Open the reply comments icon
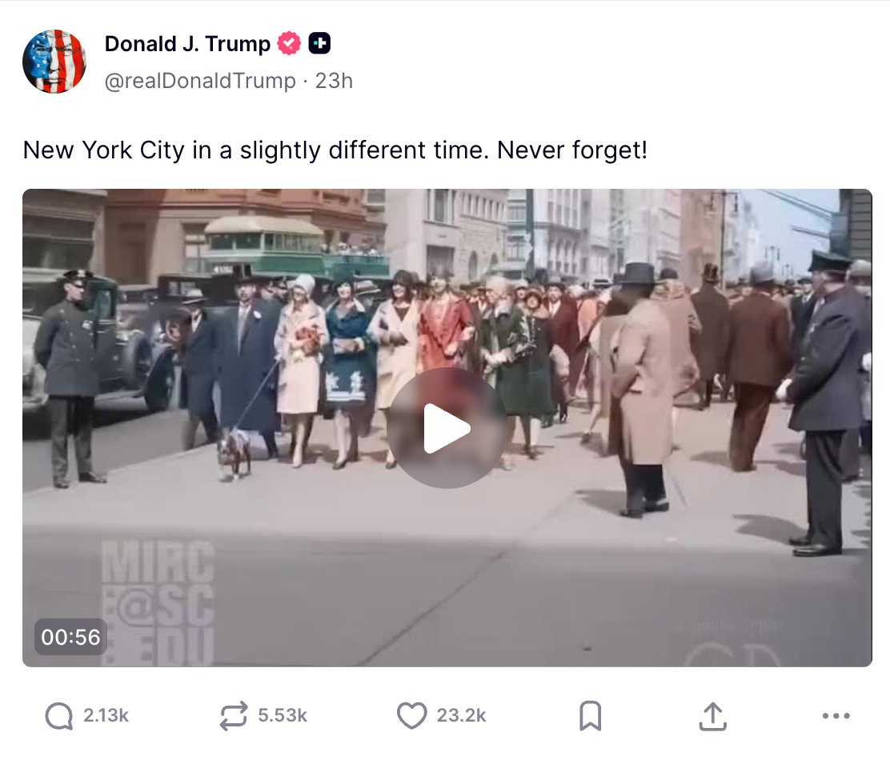 (x=59, y=716)
